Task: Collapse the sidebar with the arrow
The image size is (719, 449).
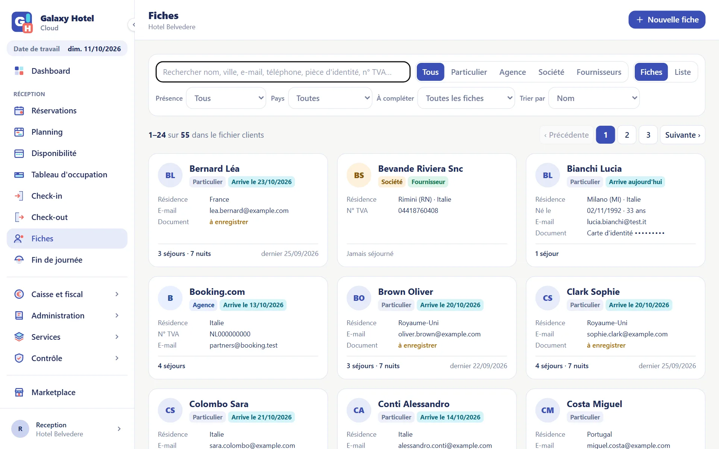Action: pyautogui.click(x=133, y=25)
